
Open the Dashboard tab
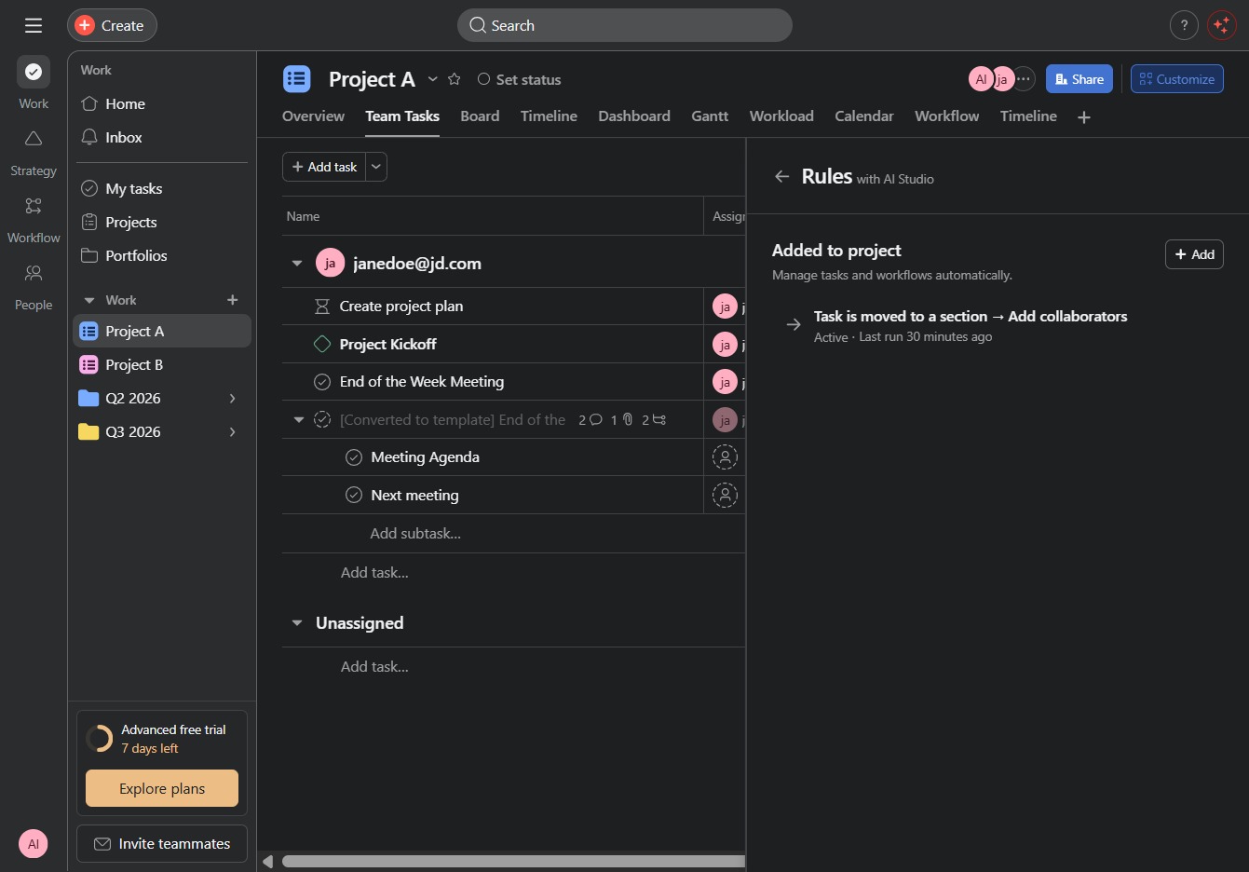(x=634, y=116)
